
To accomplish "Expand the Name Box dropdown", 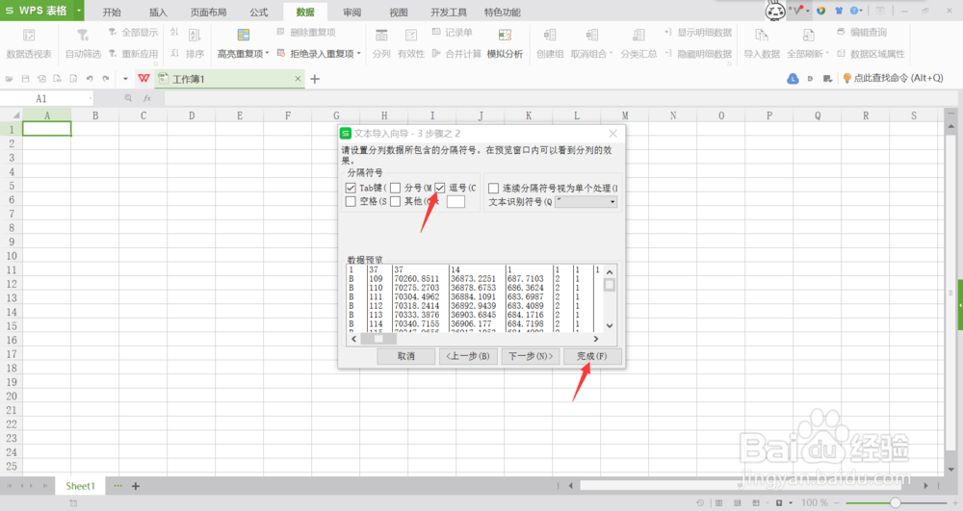I will pos(91,98).
